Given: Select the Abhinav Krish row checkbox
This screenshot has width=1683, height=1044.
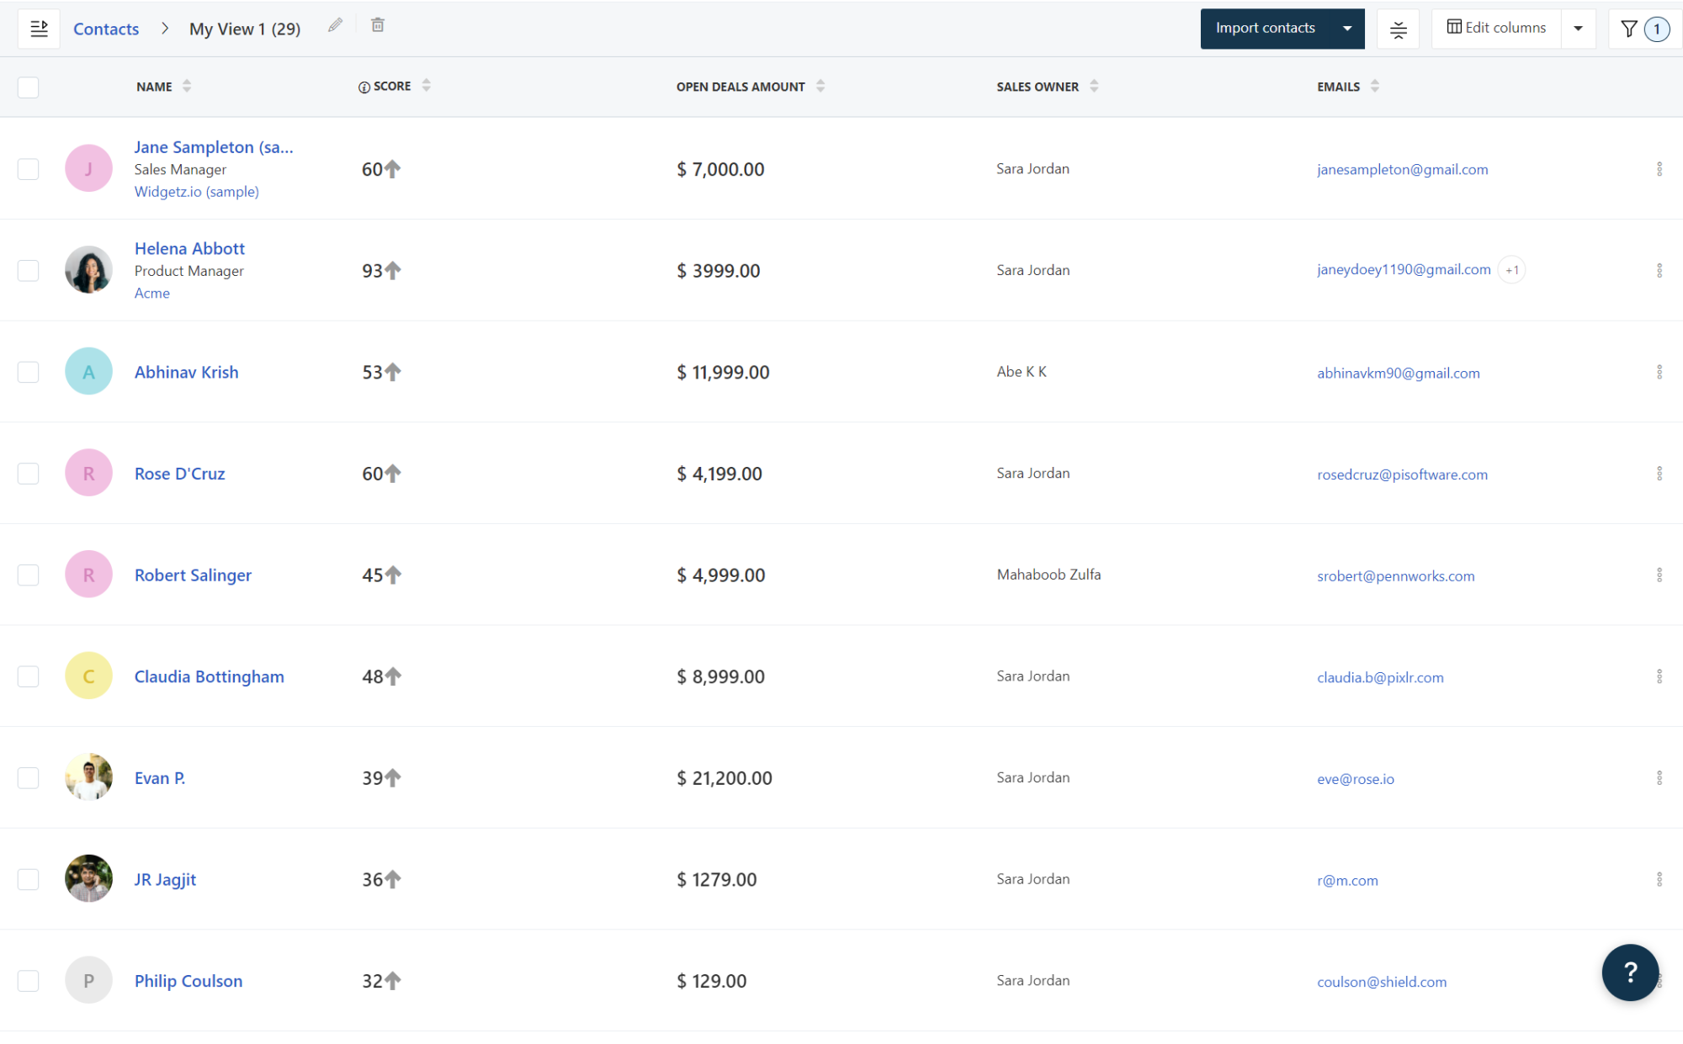Looking at the screenshot, I should click(x=29, y=372).
